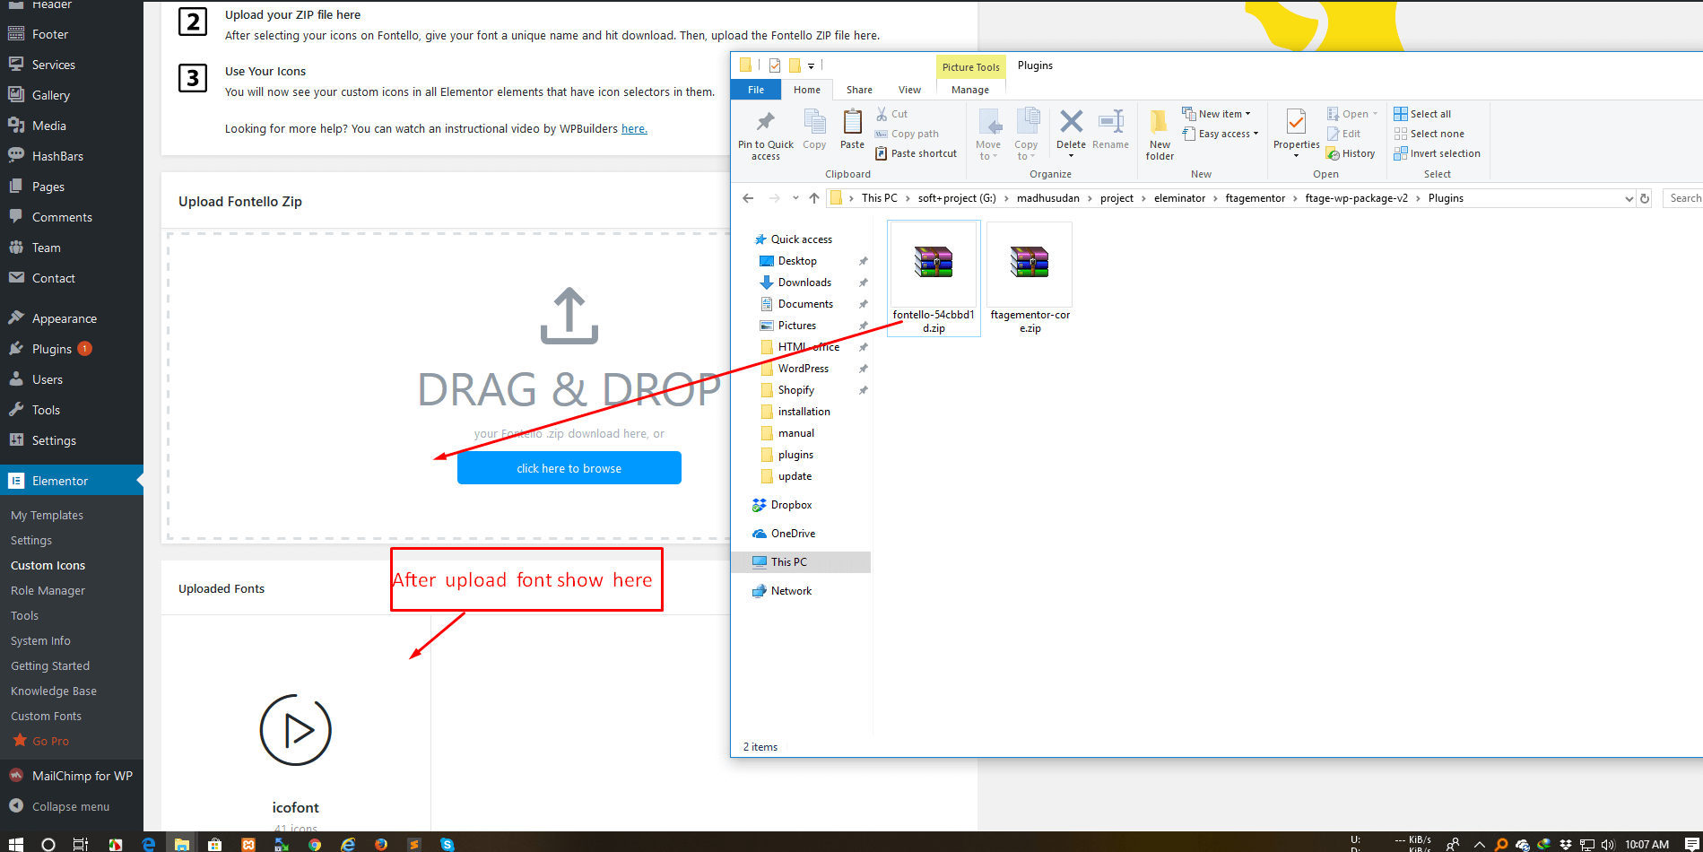Open recent locations dropdown arrow

point(795,198)
